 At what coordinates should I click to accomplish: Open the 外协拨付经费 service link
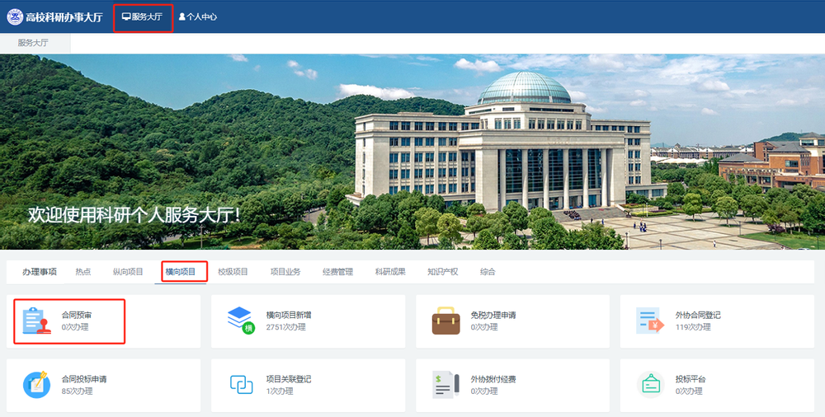point(493,379)
